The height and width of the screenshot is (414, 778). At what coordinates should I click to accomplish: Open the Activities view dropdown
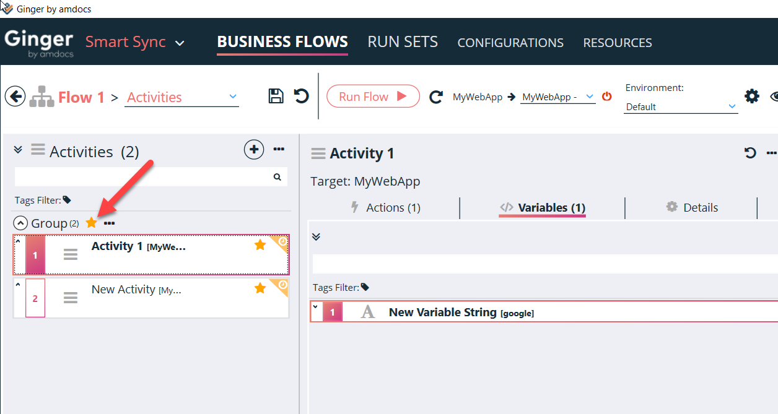point(181,97)
